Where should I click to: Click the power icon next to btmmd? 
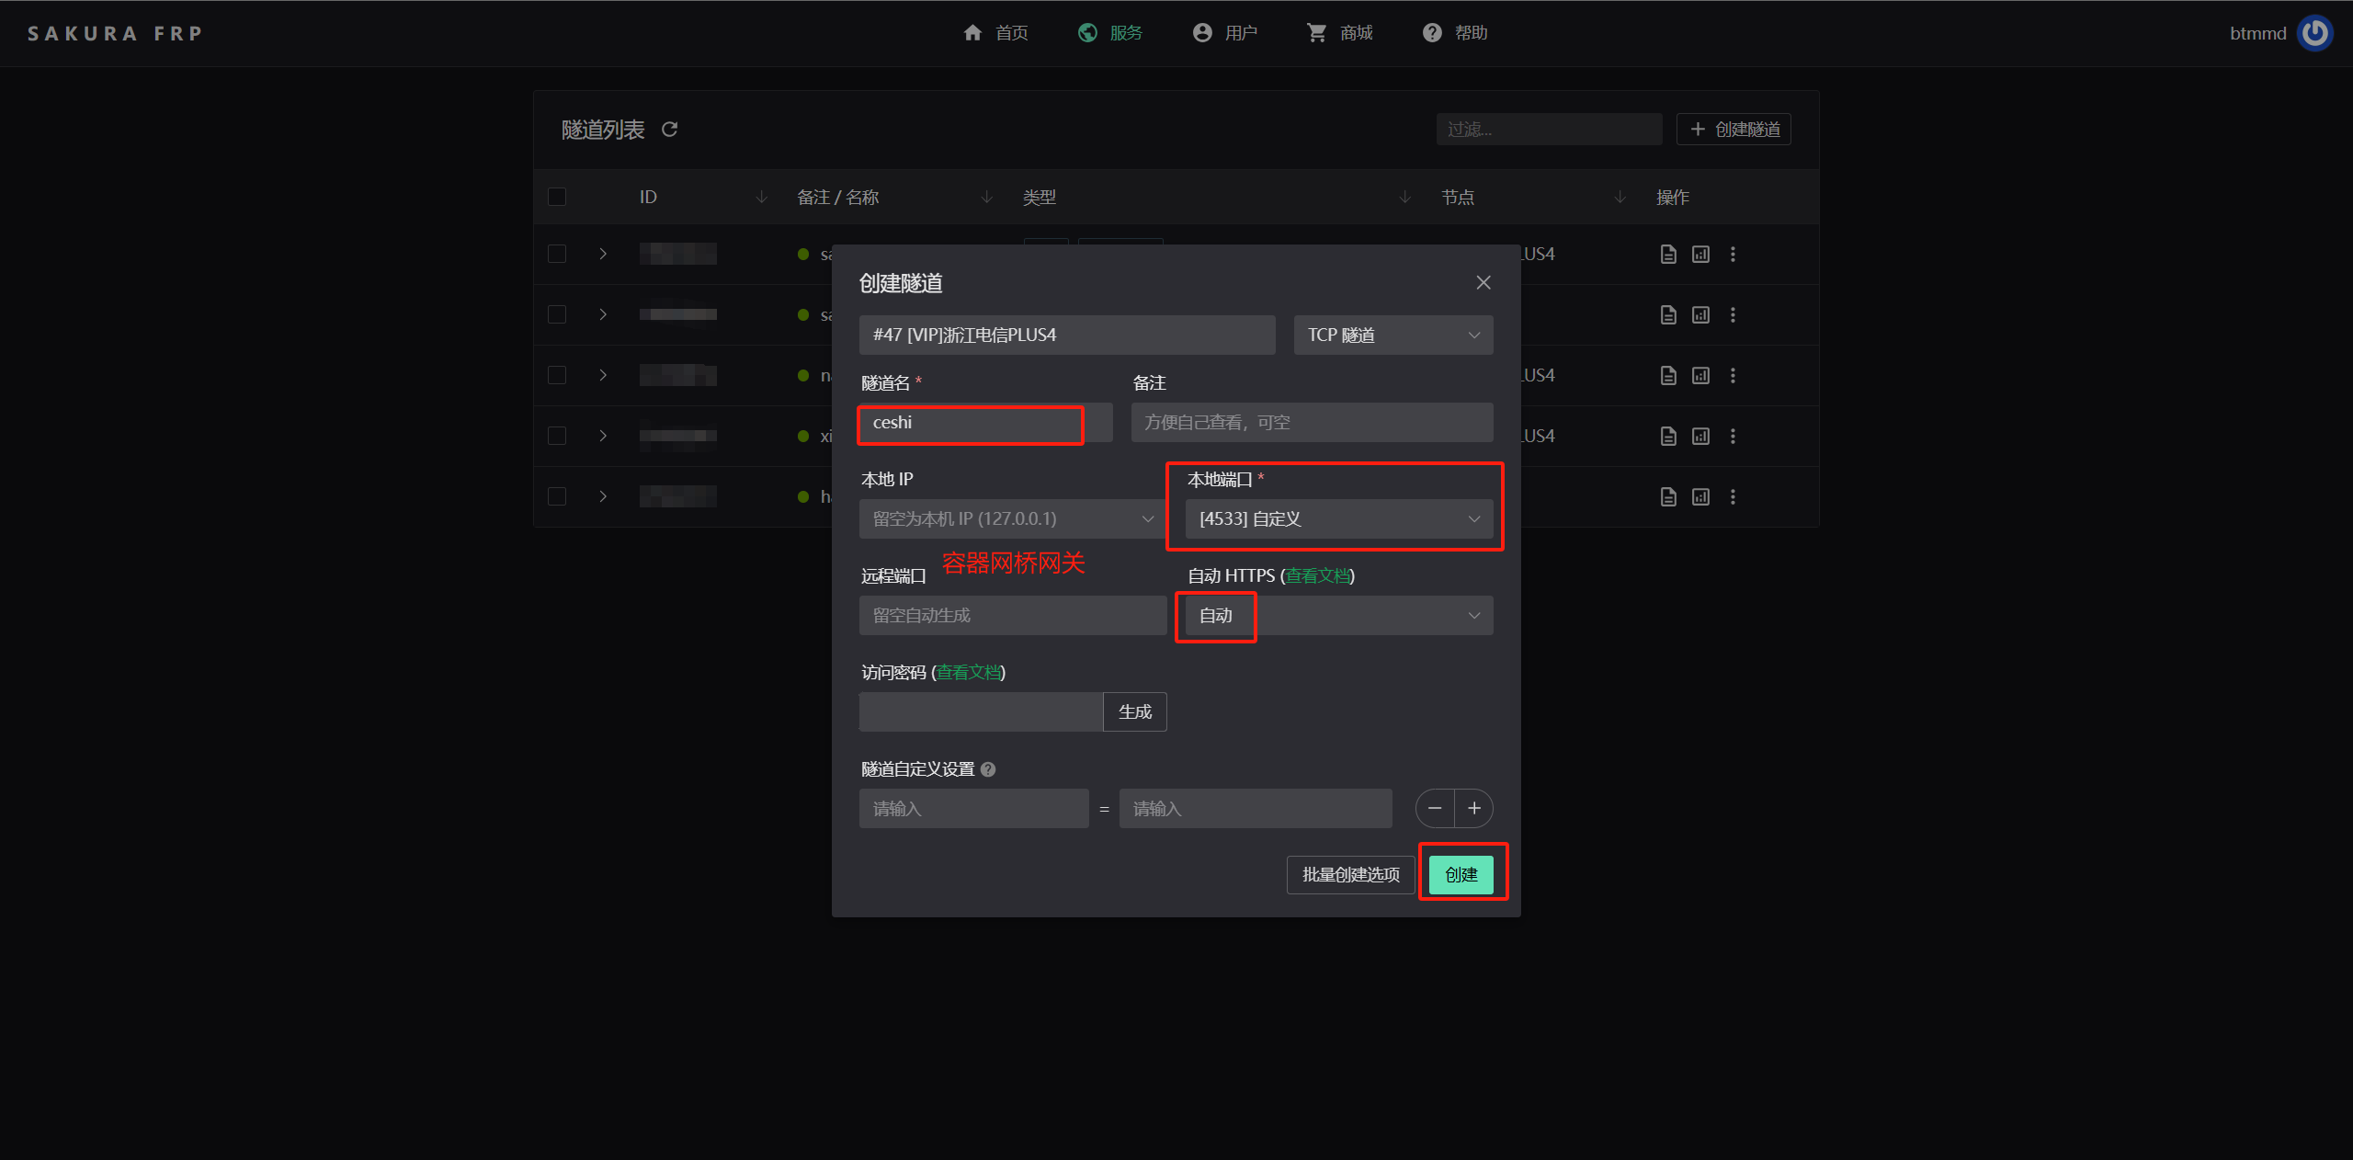click(2313, 33)
